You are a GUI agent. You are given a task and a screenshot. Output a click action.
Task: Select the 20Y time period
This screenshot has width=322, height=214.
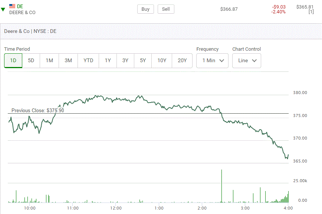[182, 60]
